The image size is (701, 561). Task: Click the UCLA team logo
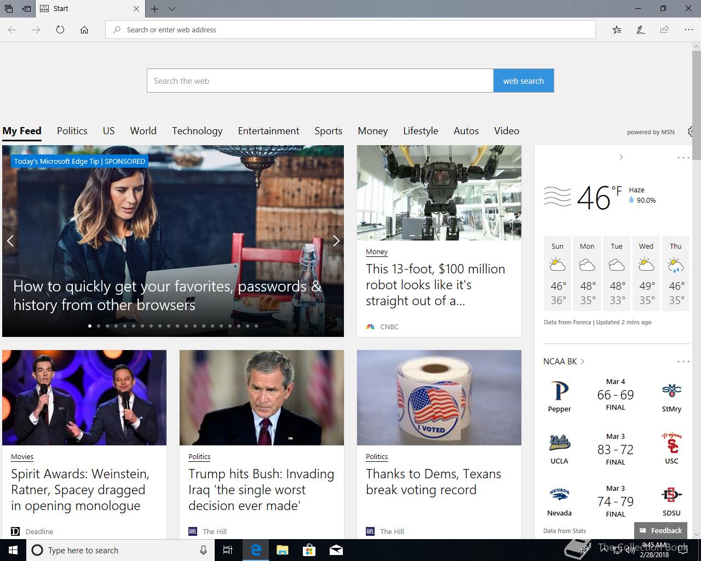pyautogui.click(x=559, y=443)
